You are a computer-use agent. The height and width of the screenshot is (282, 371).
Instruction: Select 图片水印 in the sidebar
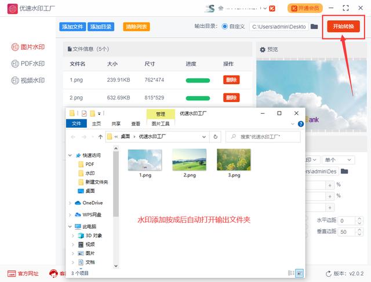[x=28, y=47]
